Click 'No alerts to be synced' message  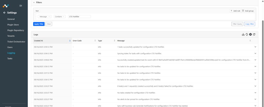click(x=138, y=99)
